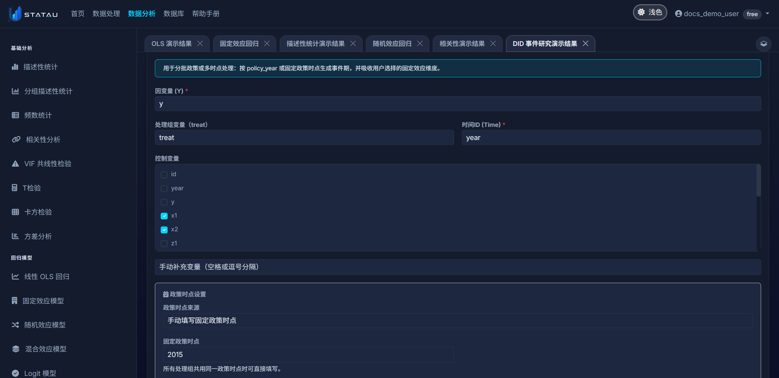This screenshot has height=378, width=779.
Task: Click the 控制变量 list scrollbar
Action: [x=758, y=181]
